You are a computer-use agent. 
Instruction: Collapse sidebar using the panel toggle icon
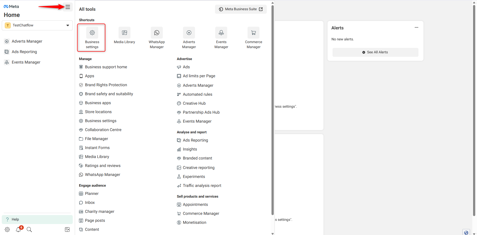(x=67, y=230)
